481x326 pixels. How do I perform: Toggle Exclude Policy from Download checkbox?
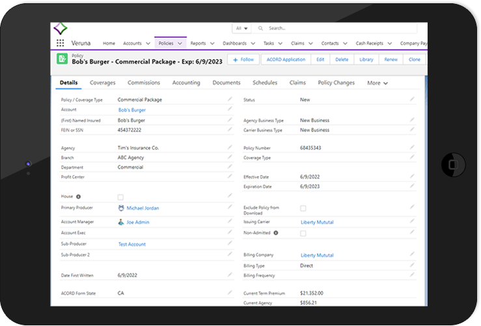303,208
